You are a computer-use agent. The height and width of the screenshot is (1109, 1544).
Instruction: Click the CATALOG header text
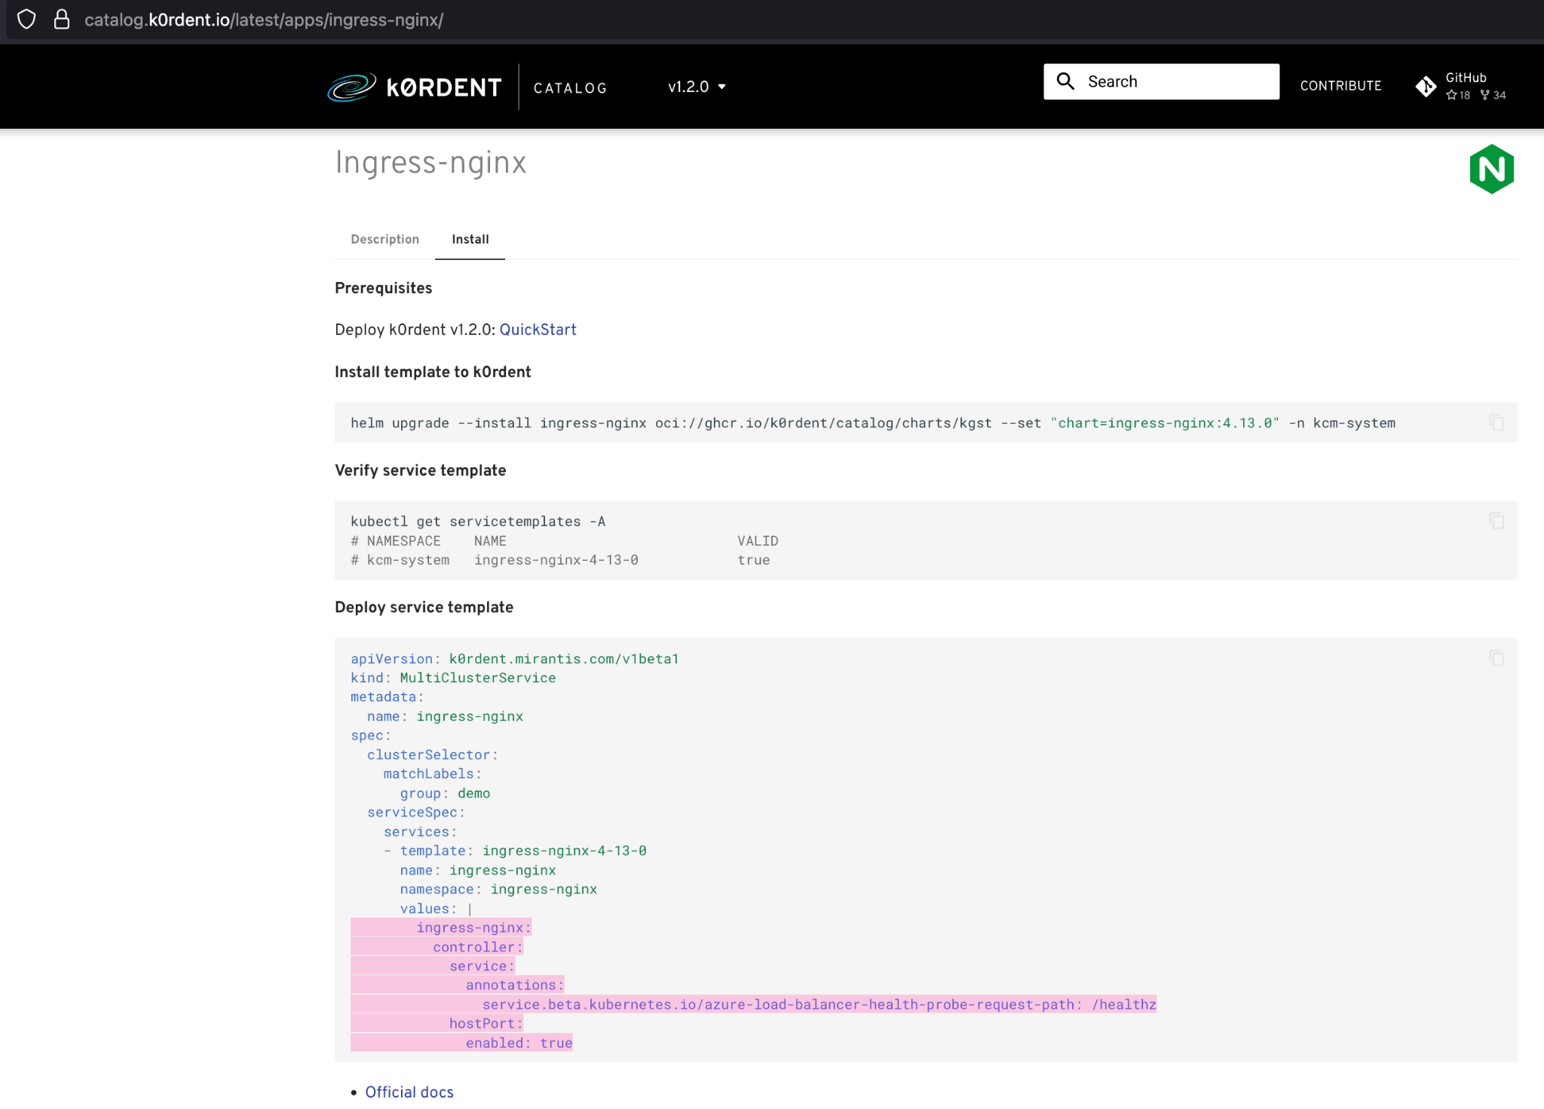coord(570,88)
